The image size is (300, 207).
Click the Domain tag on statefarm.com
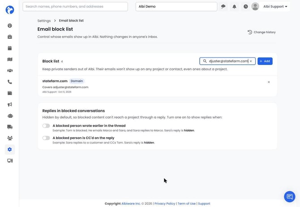(77, 81)
